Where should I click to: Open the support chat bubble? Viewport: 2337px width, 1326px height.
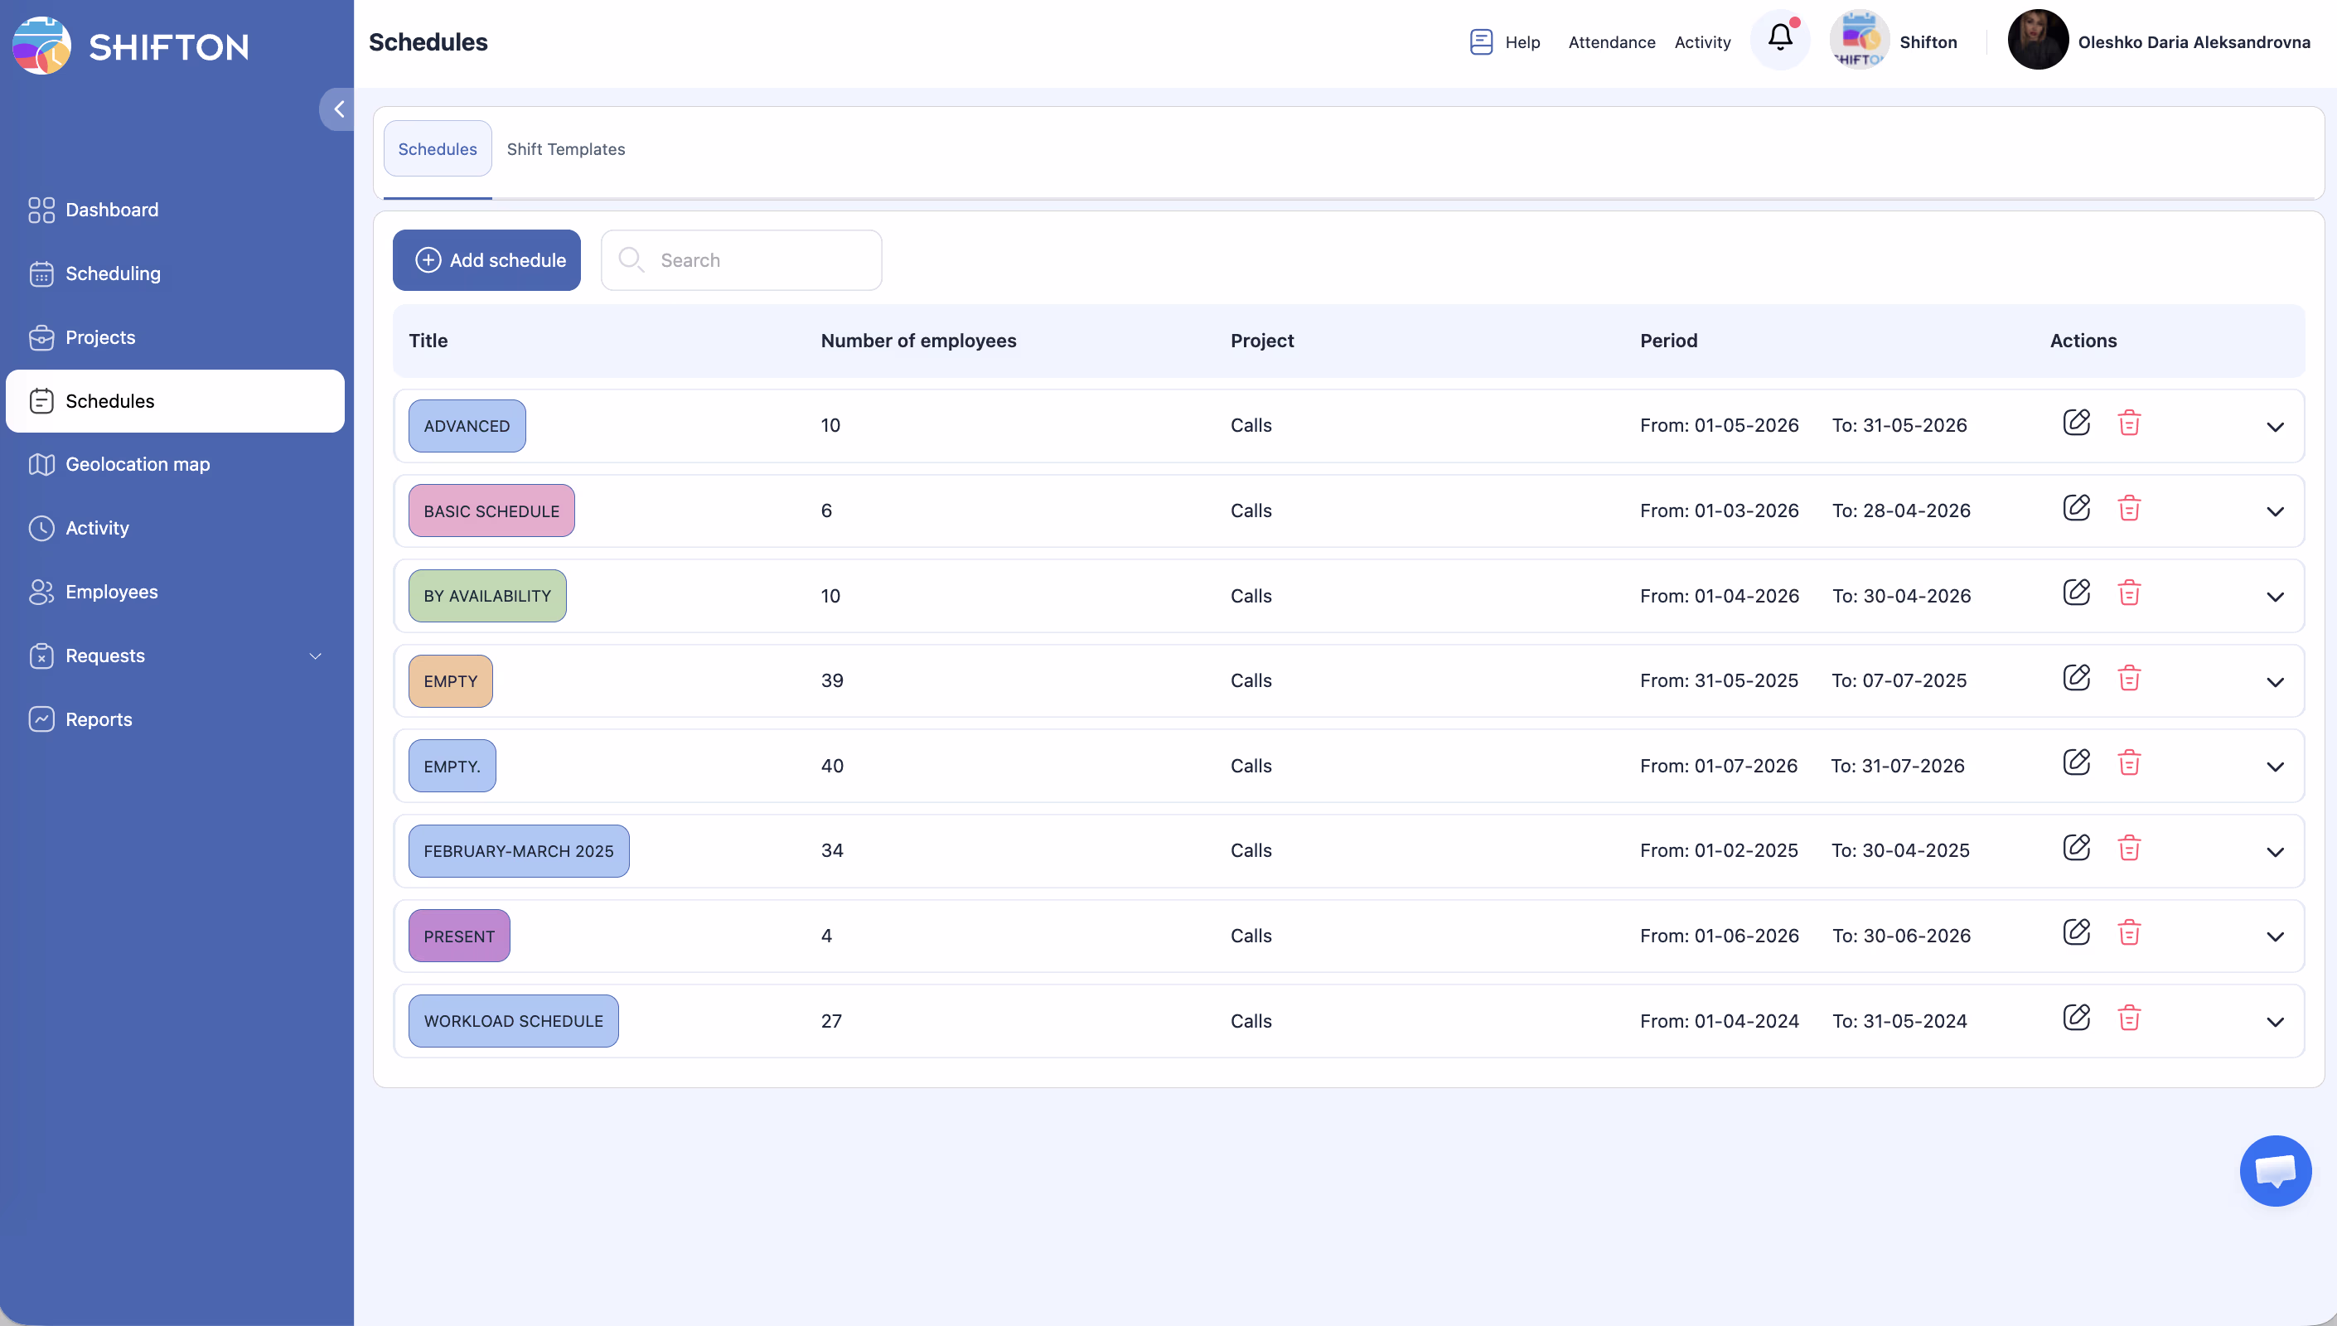coord(2274,1171)
